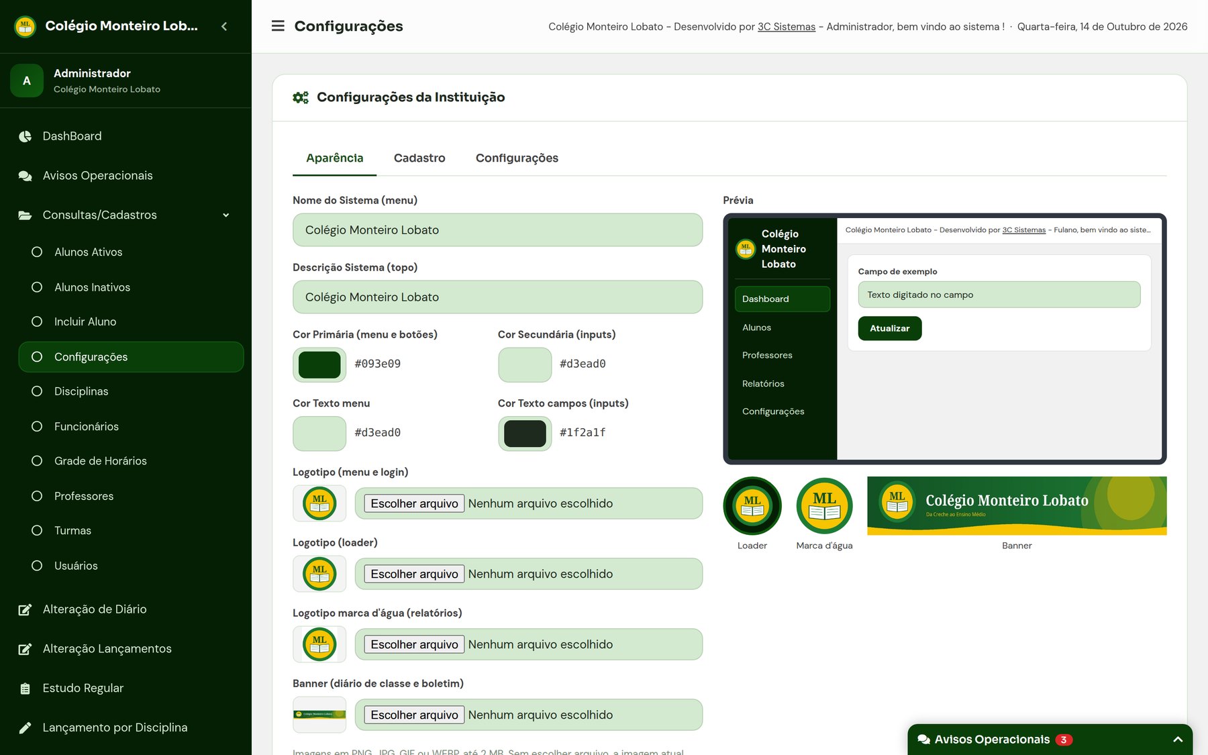Click the Logotipo (loader) thumbnail

tap(319, 574)
